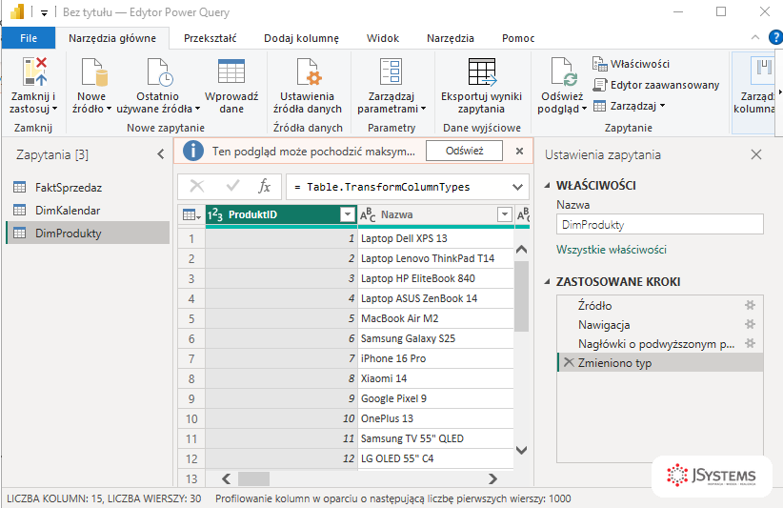This screenshot has width=783, height=508.
Task: Click the help question mark icon
Action: 776,37
